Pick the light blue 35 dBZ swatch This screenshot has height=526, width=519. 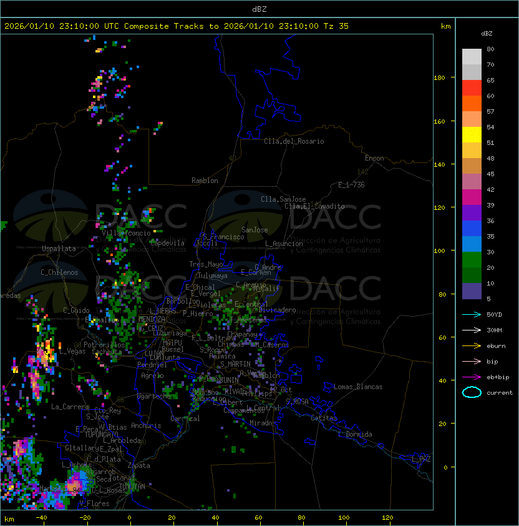click(472, 244)
